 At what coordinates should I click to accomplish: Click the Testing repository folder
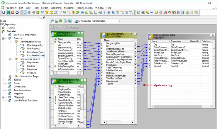(11, 28)
